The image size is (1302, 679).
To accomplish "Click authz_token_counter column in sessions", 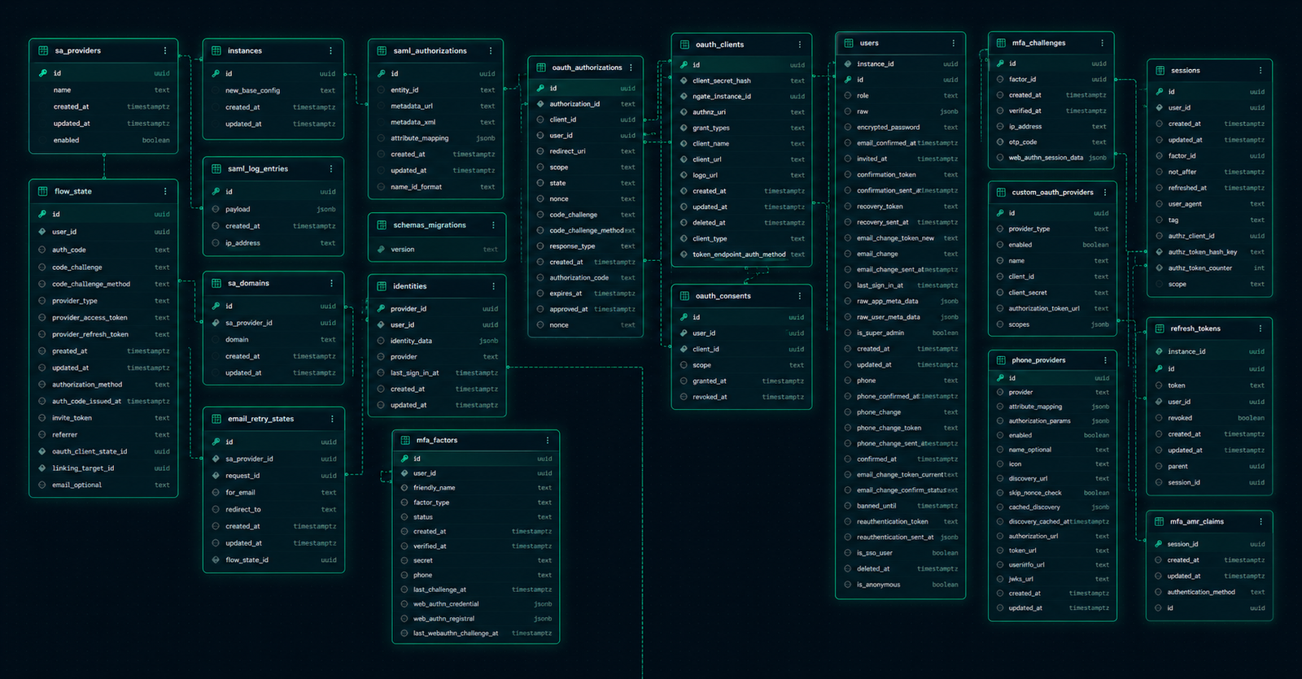I will [1210, 268].
